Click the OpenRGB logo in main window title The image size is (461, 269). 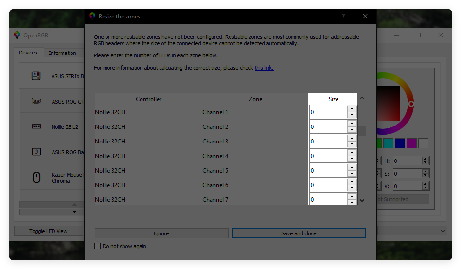[17, 35]
